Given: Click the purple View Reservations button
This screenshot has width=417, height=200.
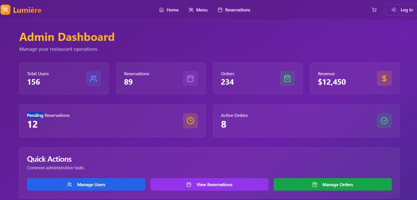Looking at the screenshot, I should coord(209,184).
